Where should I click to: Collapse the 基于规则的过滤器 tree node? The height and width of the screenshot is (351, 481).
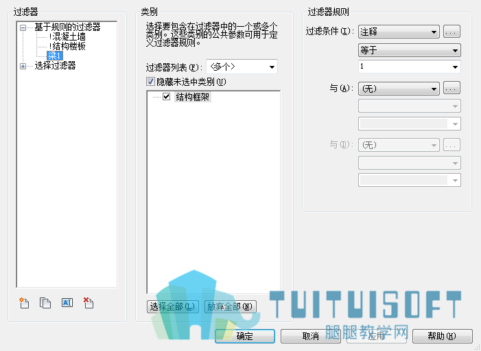pos(23,27)
